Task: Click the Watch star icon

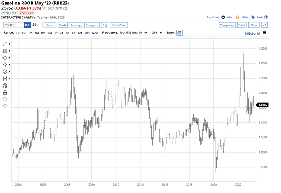Action: [x=253, y=18]
